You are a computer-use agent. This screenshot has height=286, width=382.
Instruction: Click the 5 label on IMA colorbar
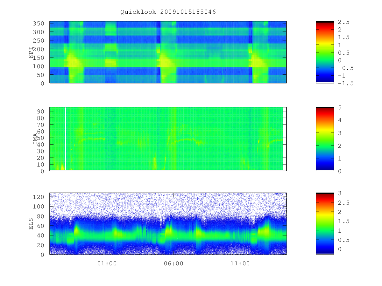tap(340, 107)
